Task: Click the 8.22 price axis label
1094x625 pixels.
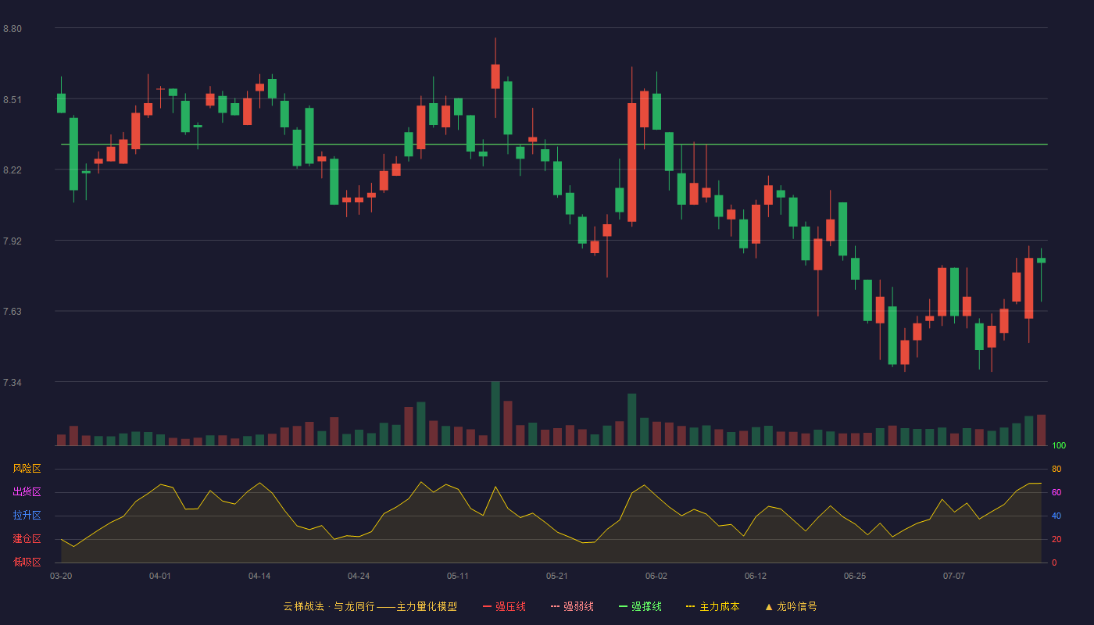Action: [x=13, y=170]
